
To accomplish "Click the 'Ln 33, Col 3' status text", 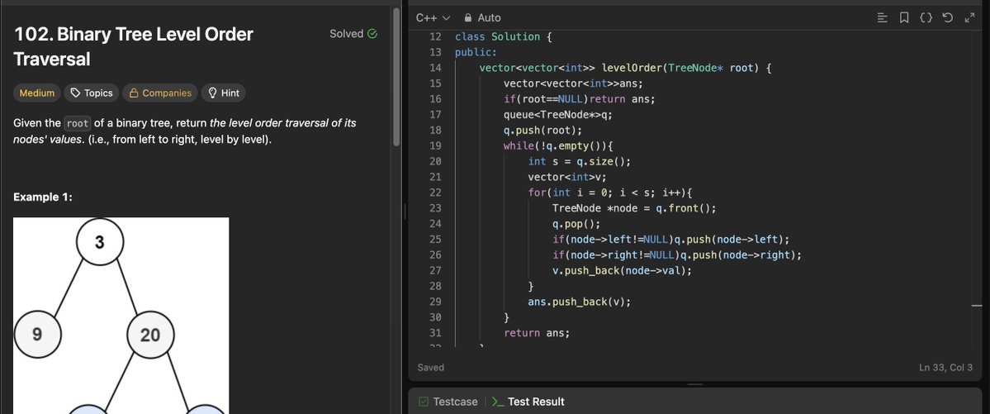I will point(945,367).
